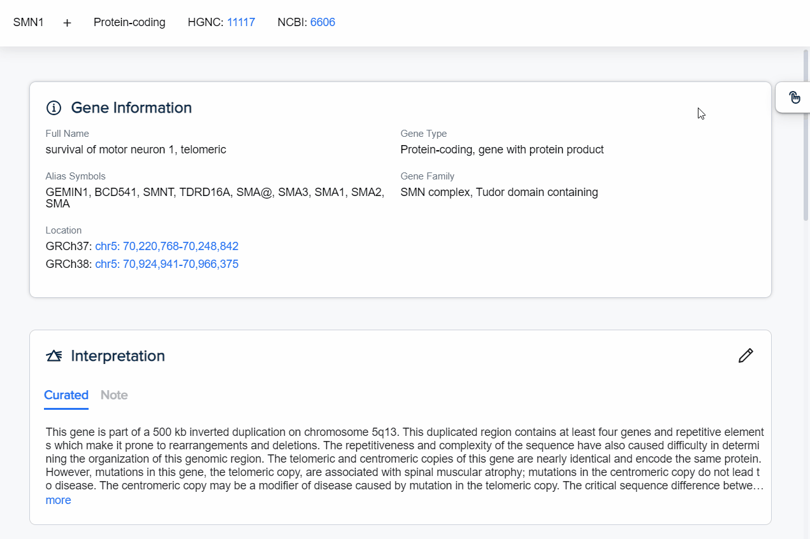This screenshot has height=539, width=810.
Task: Open GRCh38 chr5 location link
Action: point(166,264)
